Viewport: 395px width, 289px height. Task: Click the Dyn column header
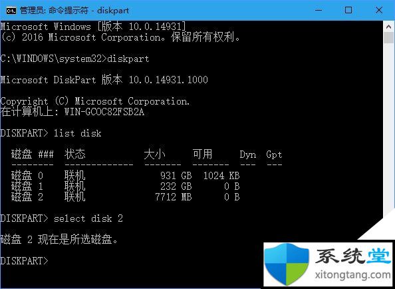(247, 154)
